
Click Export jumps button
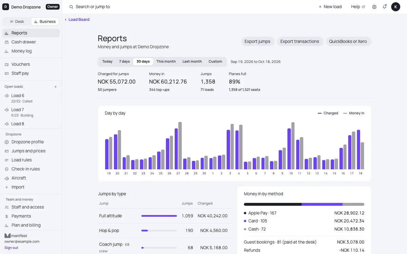click(257, 42)
